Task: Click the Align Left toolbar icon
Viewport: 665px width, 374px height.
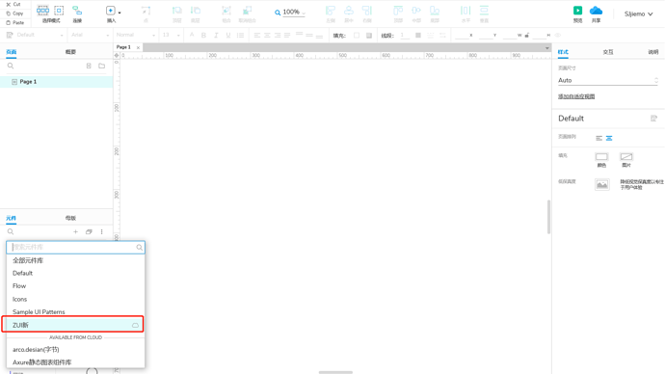Action: [x=330, y=11]
